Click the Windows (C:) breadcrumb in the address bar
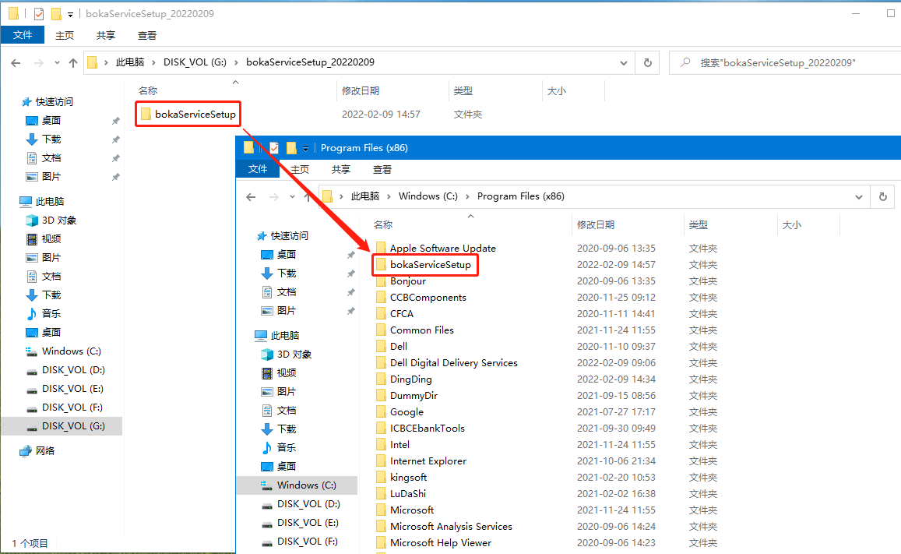 pos(428,196)
